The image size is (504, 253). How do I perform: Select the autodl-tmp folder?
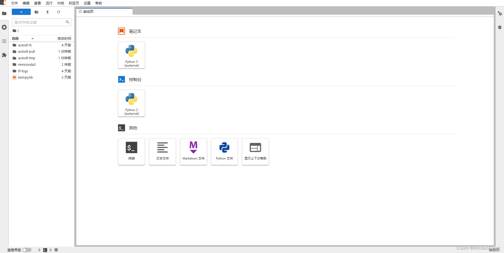click(42, 58)
